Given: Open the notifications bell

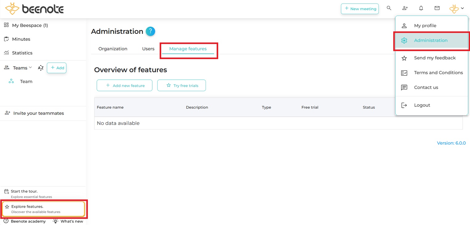Looking at the screenshot, I should (421, 8).
